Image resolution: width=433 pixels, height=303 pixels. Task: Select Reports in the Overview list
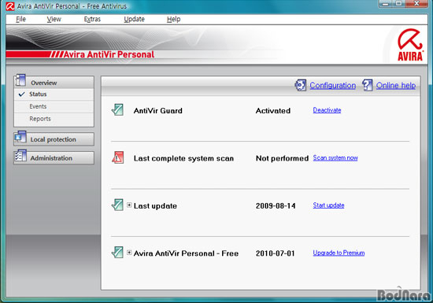(40, 119)
